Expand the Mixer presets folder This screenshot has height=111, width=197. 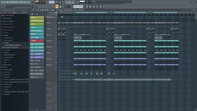(x=8, y=30)
